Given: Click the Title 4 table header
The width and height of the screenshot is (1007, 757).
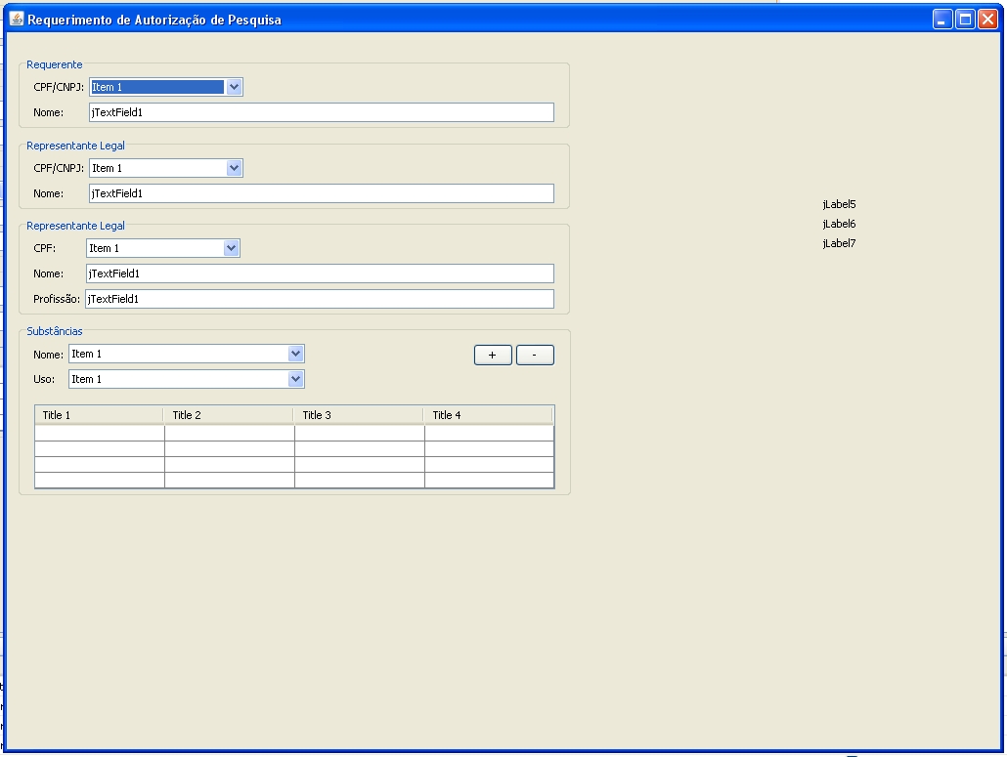Looking at the screenshot, I should [489, 415].
